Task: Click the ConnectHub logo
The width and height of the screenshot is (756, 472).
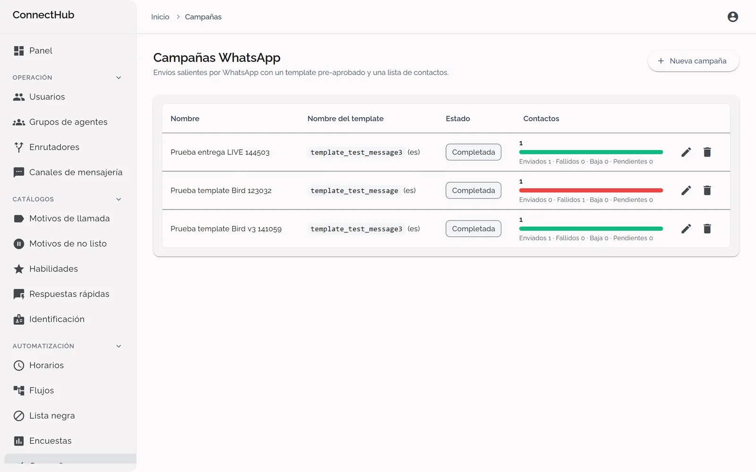Action: pos(43,15)
